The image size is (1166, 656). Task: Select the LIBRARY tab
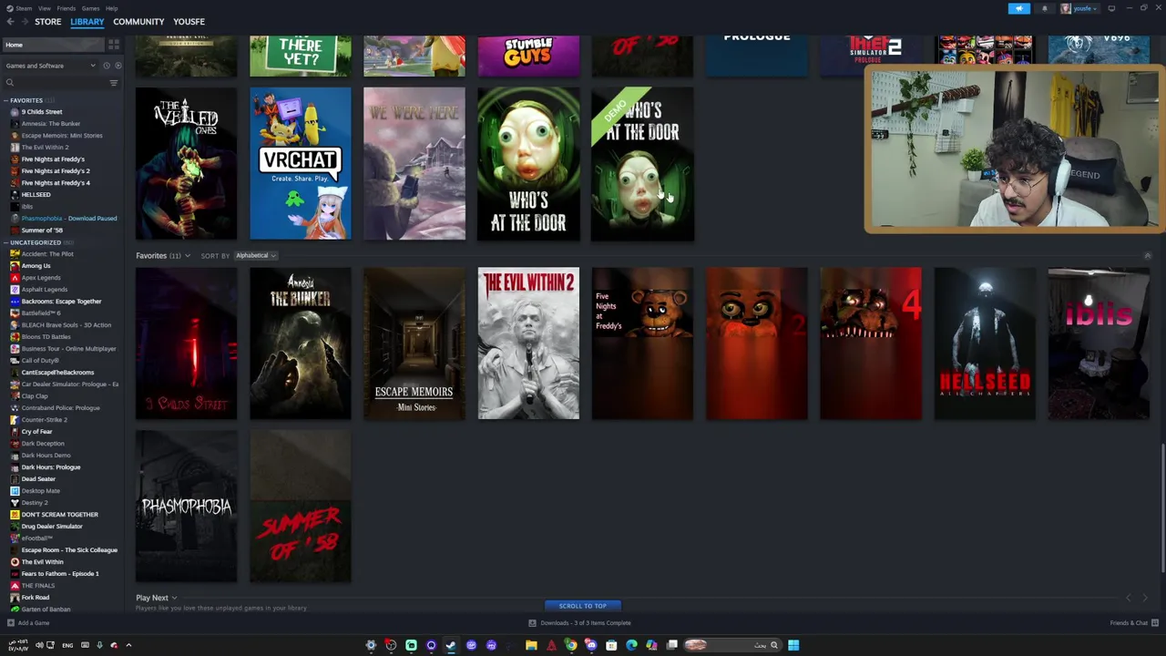pos(87,22)
